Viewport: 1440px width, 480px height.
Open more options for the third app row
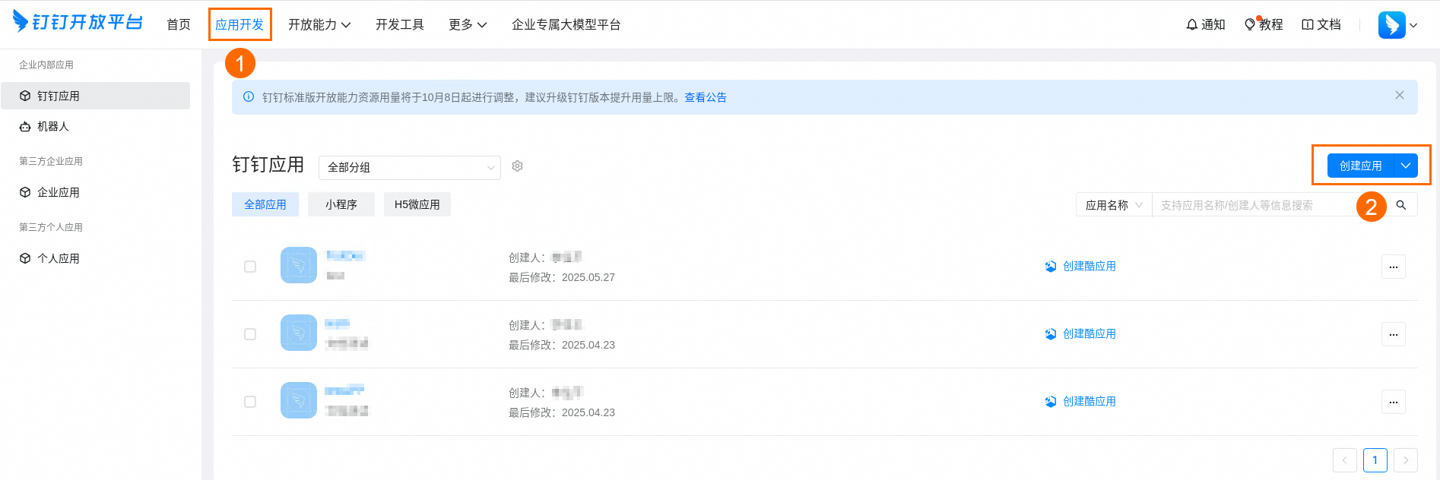point(1394,402)
